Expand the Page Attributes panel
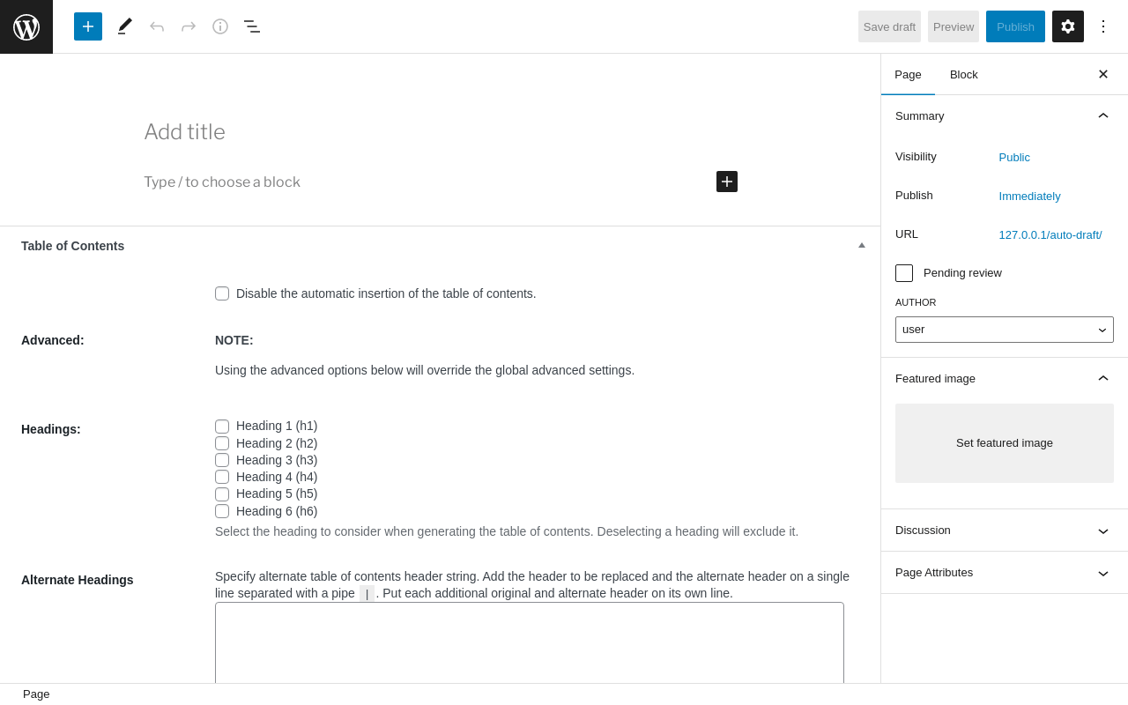This screenshot has width=1128, height=705. pyautogui.click(x=1005, y=573)
